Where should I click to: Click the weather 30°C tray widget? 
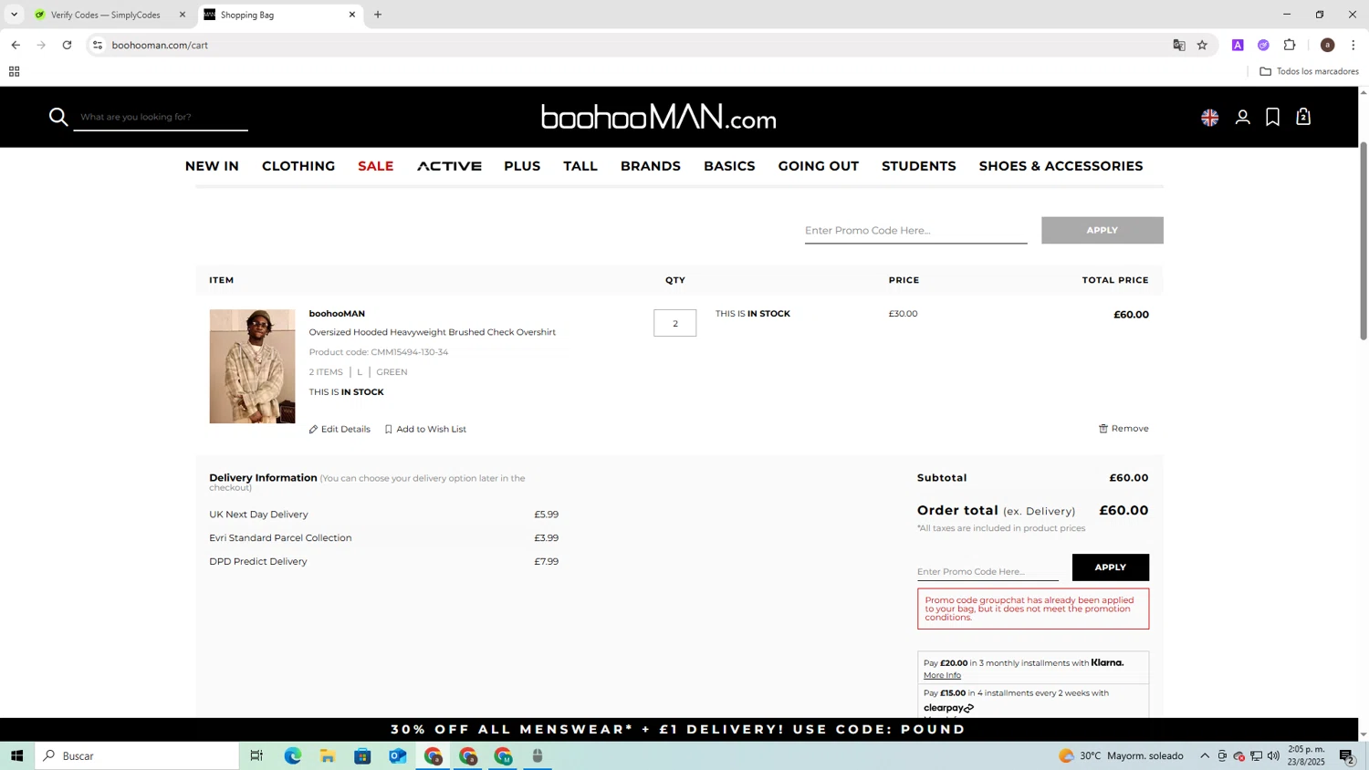click(x=1121, y=755)
